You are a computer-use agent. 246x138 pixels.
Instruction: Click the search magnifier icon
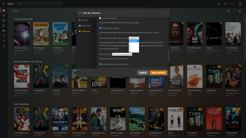point(20,4)
